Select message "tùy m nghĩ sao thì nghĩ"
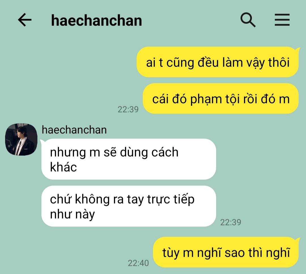 click(x=226, y=252)
